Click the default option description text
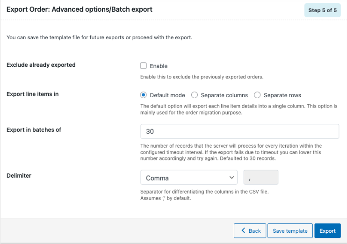 (239, 109)
